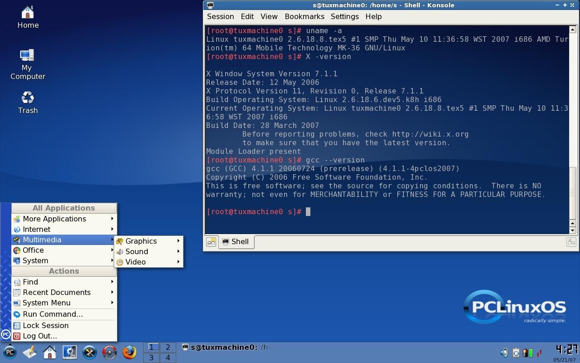Expand the Find submenu
The image size is (580, 363).
click(64, 282)
